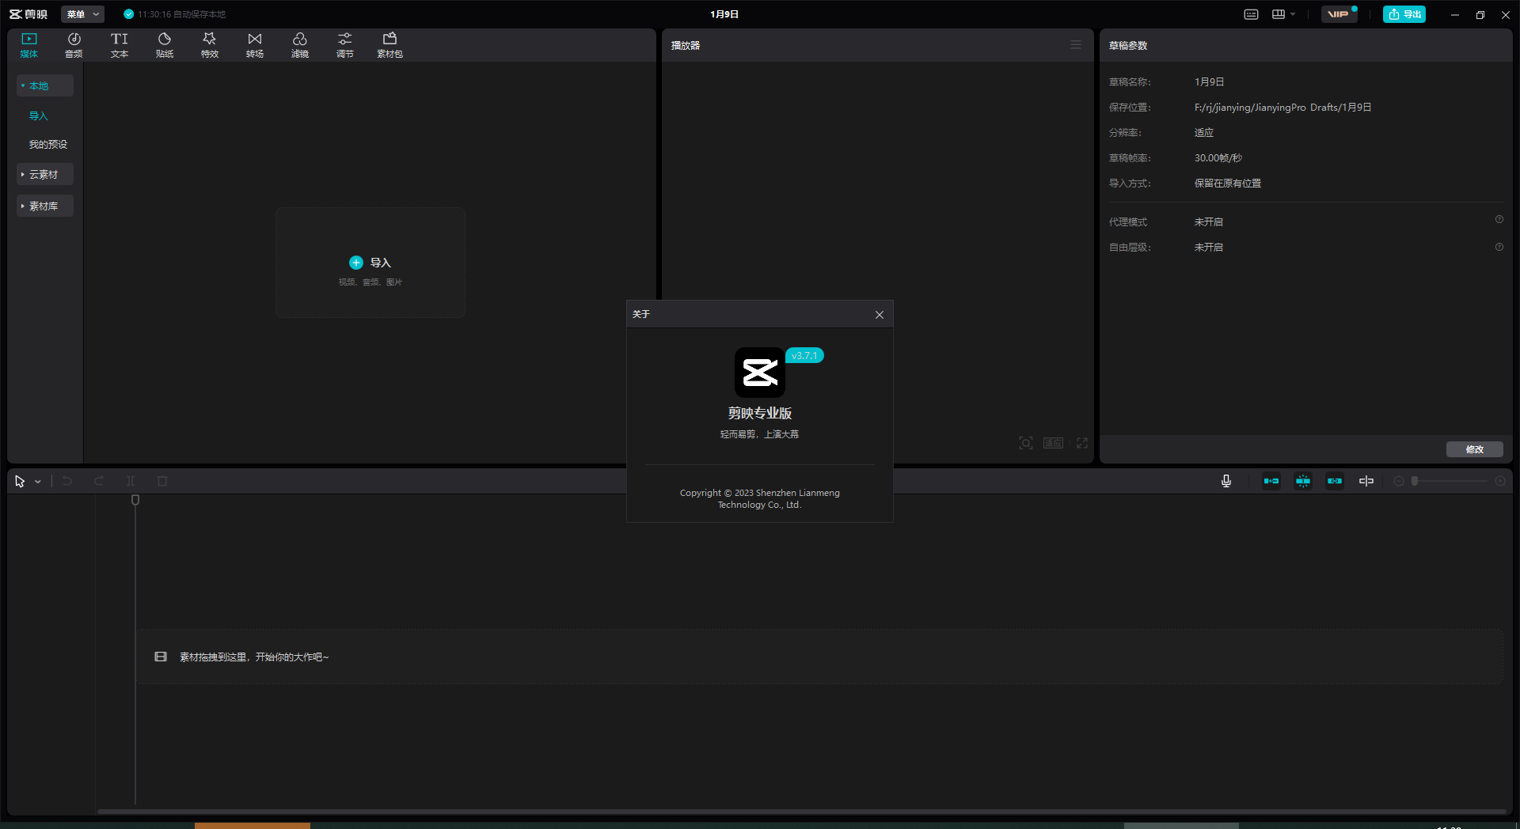Select the 贴纸 sticker tab
Image resolution: width=1520 pixels, height=829 pixels.
coord(165,45)
